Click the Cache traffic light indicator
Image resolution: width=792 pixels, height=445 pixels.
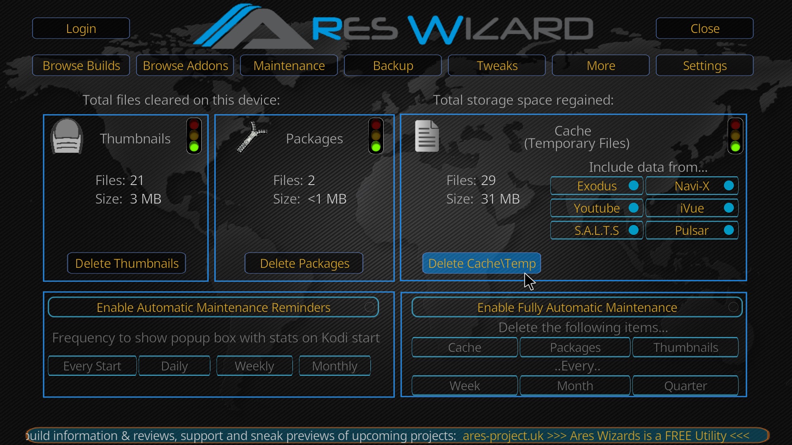[735, 136]
